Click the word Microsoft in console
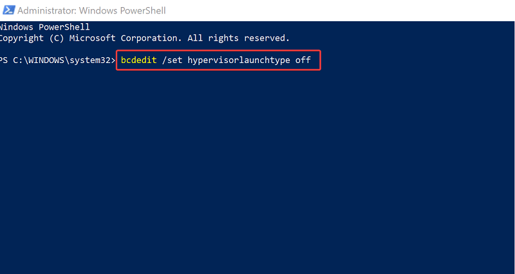This screenshot has height=274, width=515. [x=92, y=39]
